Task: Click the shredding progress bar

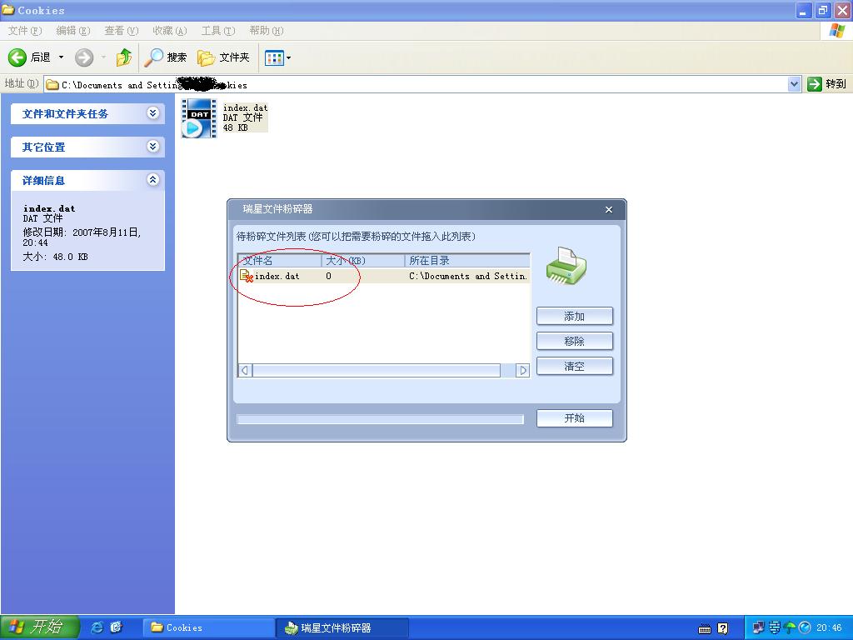Action: (x=380, y=419)
